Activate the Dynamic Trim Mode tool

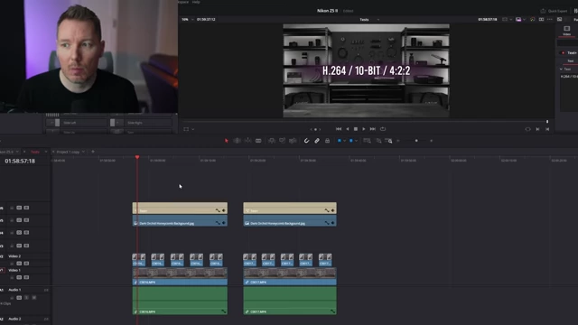[247, 141]
